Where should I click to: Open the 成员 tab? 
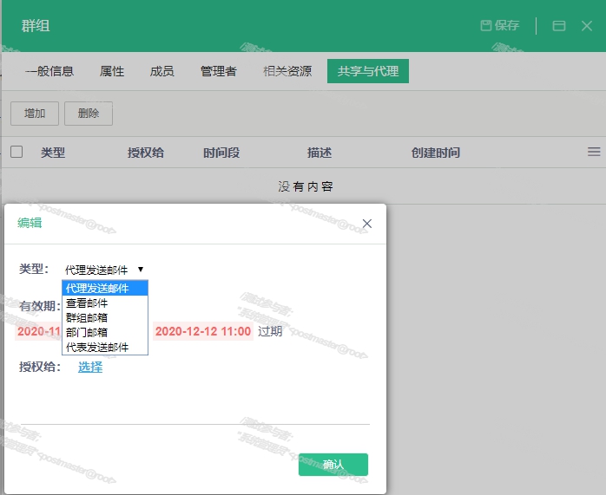click(x=161, y=71)
